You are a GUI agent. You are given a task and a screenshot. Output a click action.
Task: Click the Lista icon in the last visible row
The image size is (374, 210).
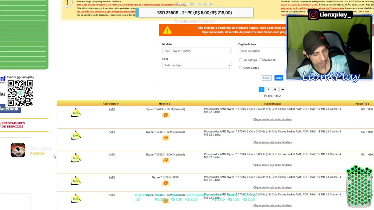tap(76, 199)
